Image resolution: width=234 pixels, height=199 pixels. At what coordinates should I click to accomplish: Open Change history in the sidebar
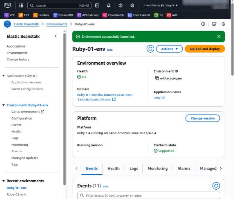tap(18, 59)
